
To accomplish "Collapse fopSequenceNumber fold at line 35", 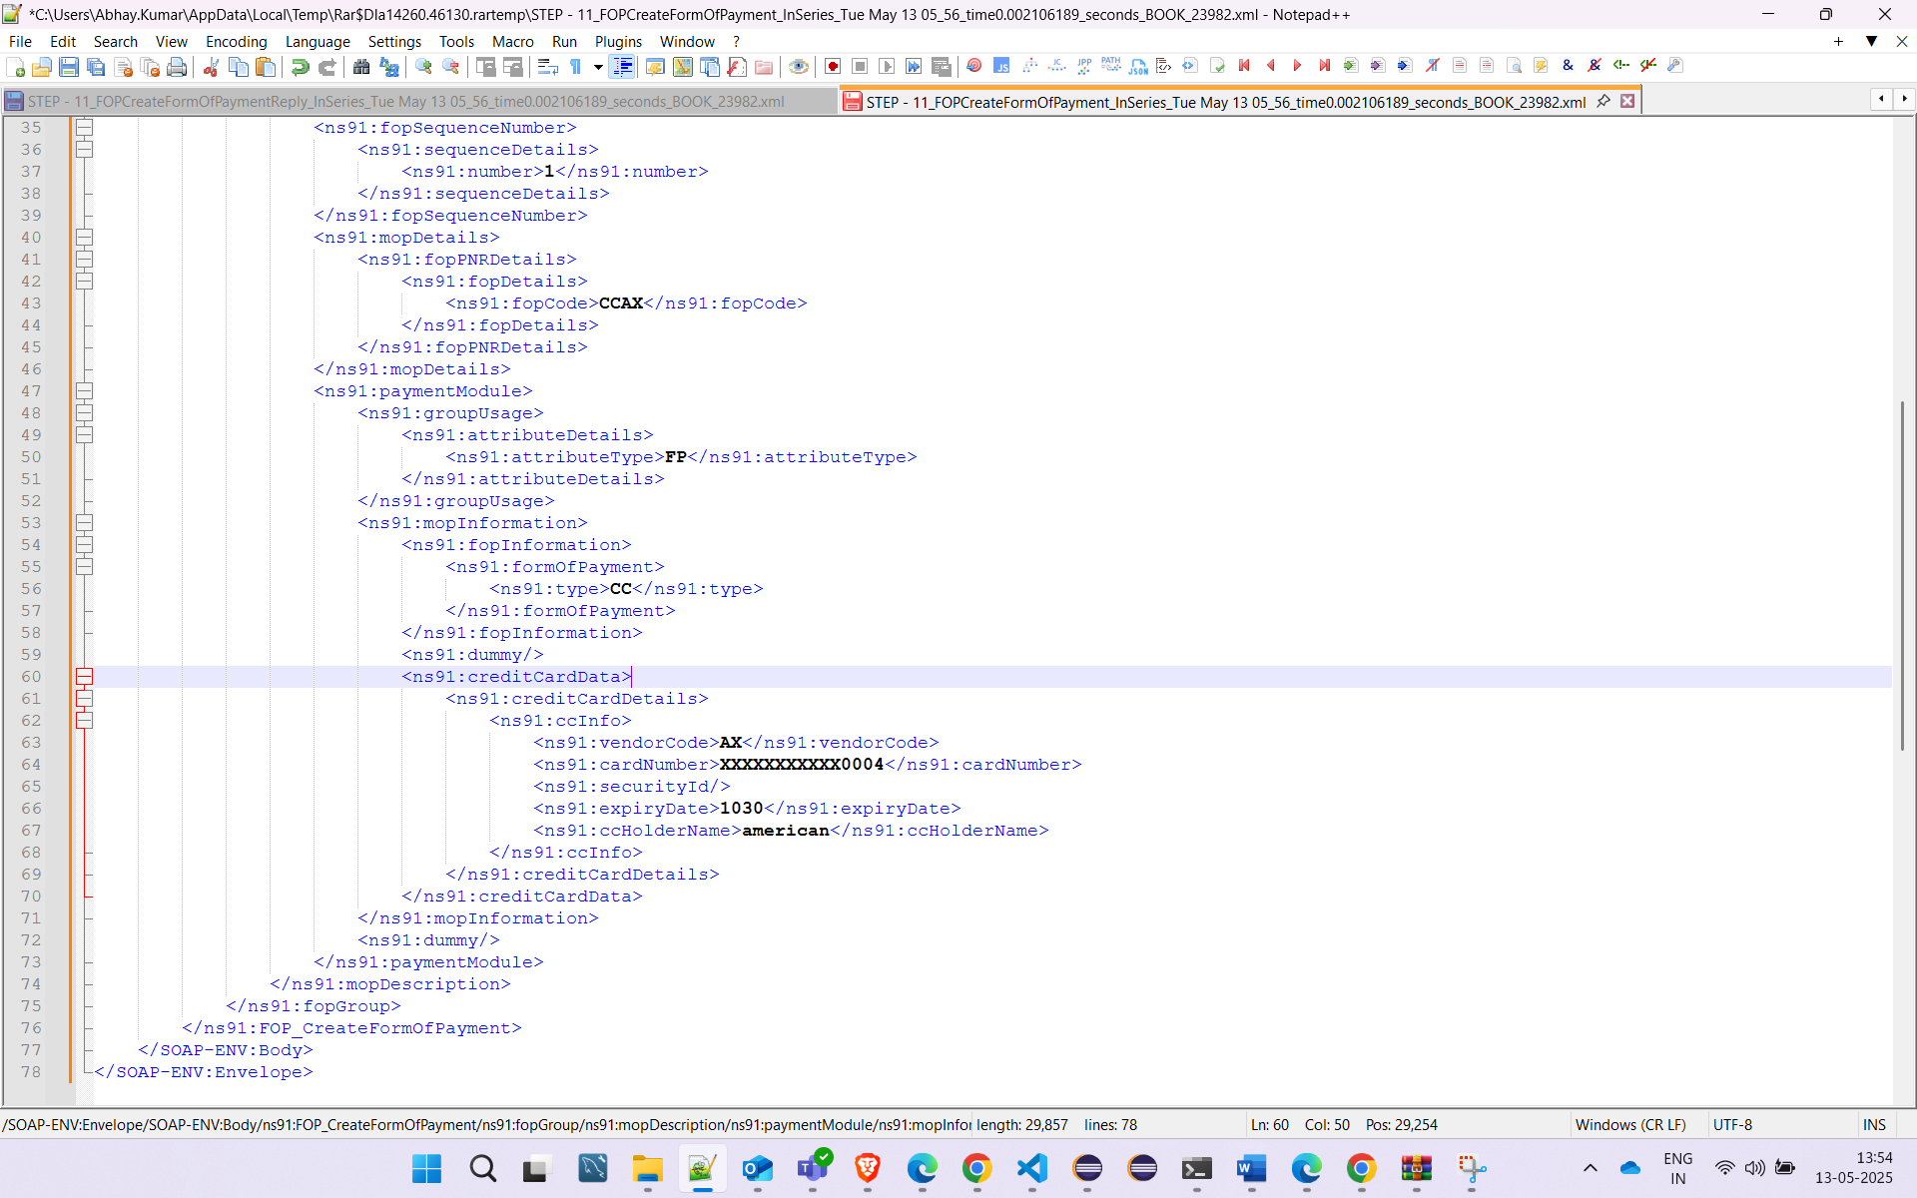I will pos(85,128).
